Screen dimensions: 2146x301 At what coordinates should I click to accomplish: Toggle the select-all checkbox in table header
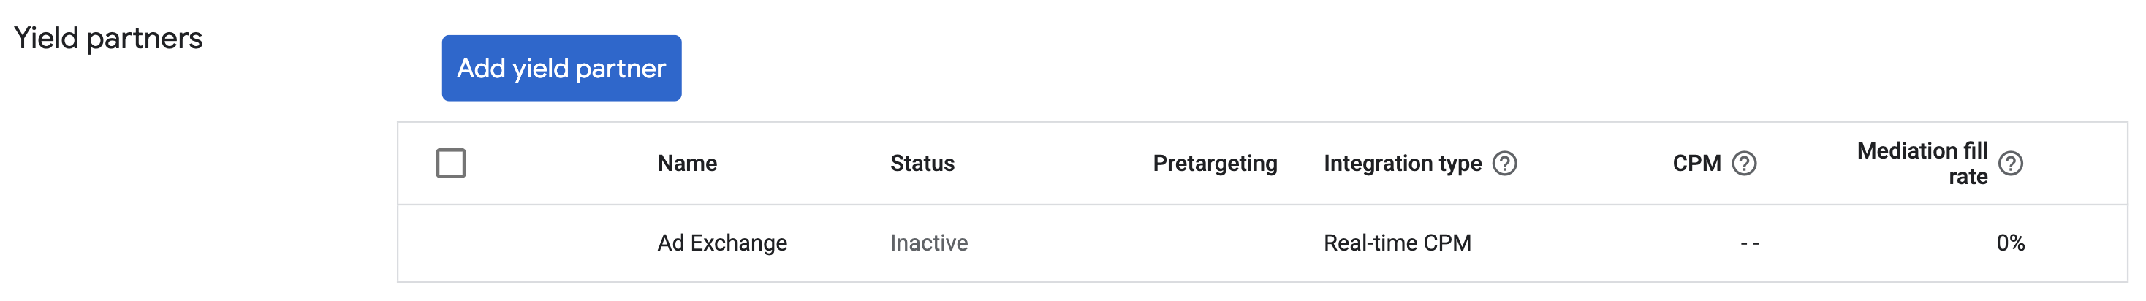point(451,164)
